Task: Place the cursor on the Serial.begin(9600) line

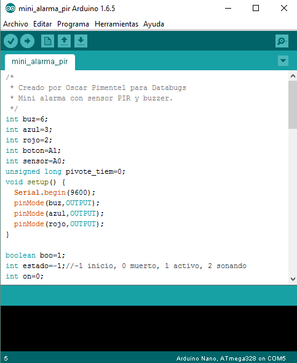Action: [x=55, y=192]
